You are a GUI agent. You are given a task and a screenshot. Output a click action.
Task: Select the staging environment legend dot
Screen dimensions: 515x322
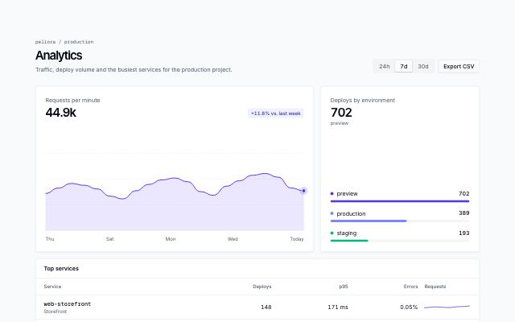tap(332, 233)
